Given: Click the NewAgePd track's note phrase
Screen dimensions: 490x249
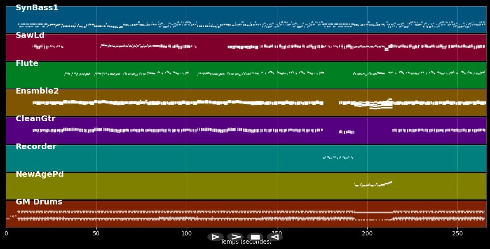Looking at the screenshot, I should pyautogui.click(x=373, y=184).
